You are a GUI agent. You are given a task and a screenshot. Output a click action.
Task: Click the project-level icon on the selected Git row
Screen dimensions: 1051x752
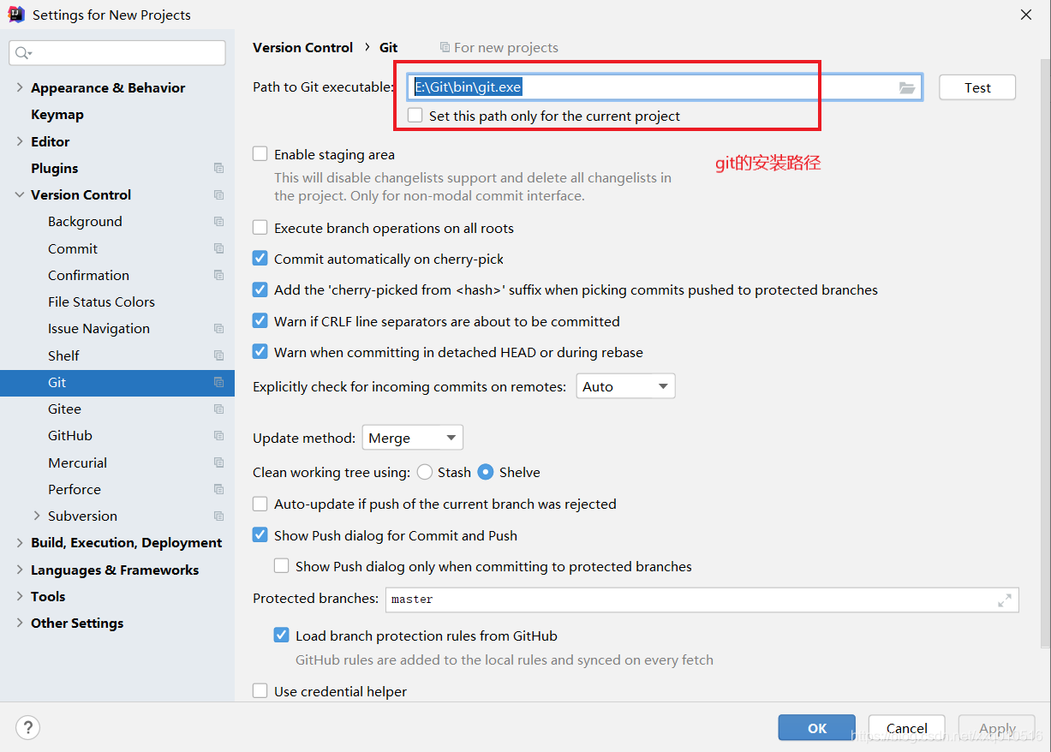218,382
